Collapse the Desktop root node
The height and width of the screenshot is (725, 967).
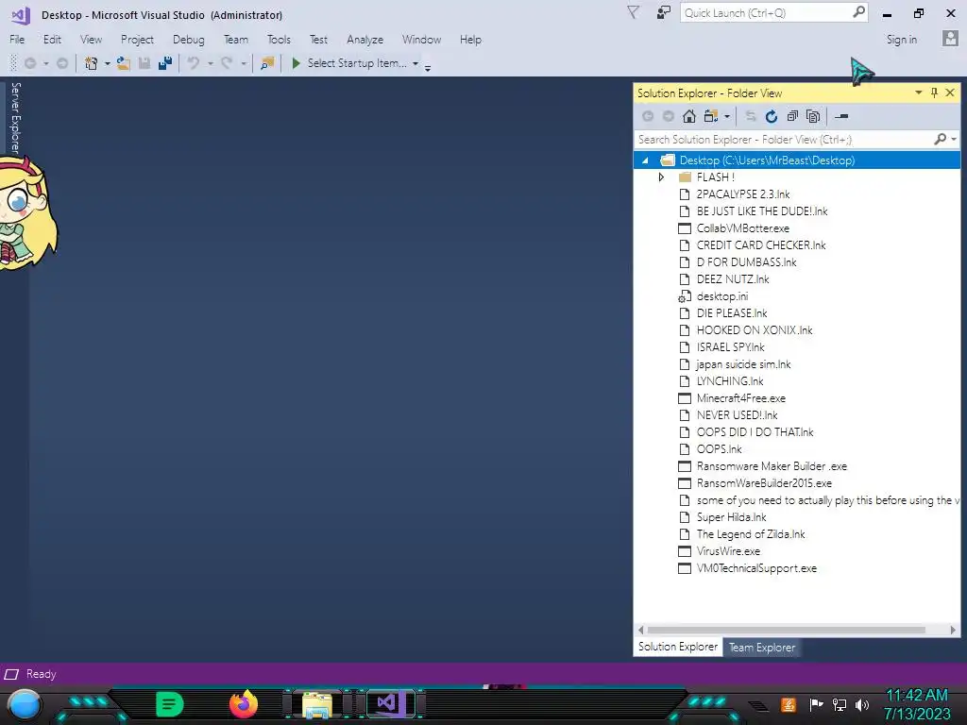[645, 160]
